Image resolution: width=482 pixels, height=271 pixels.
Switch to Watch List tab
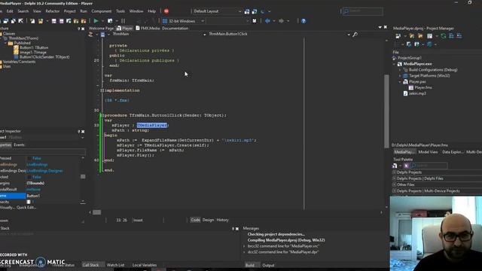coord(115,265)
